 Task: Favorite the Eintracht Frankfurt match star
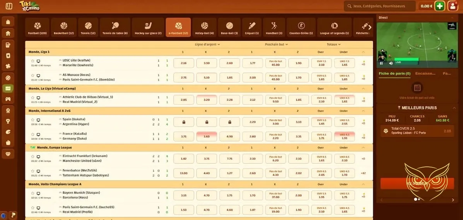[33, 157]
